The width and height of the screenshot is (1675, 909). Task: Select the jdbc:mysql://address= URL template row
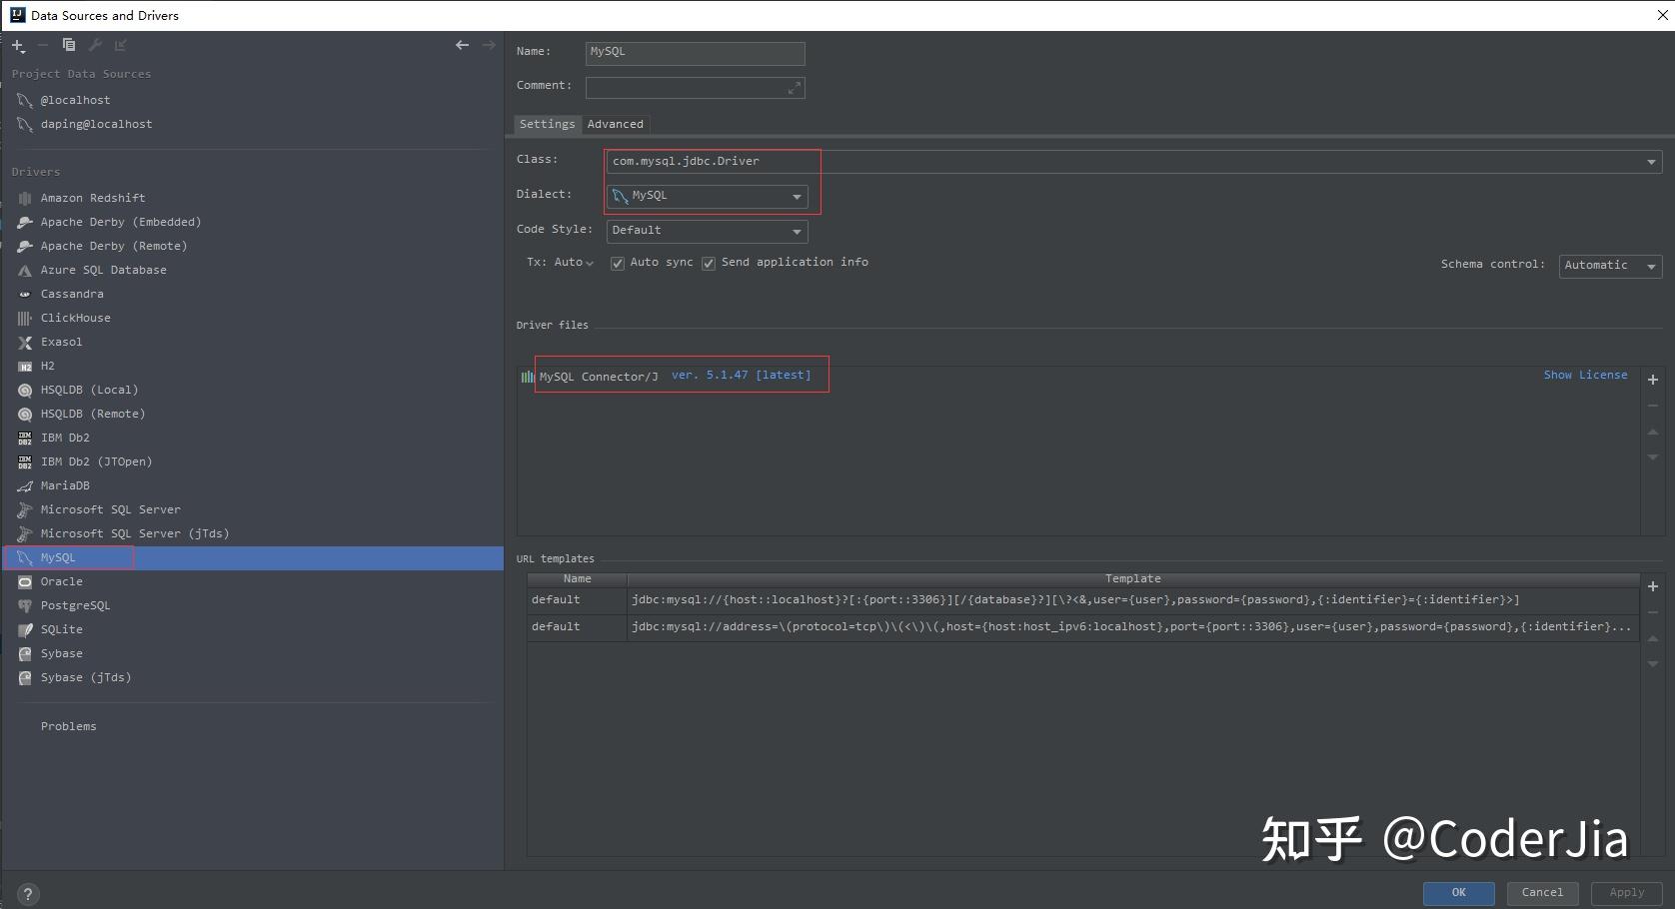(x=1083, y=627)
